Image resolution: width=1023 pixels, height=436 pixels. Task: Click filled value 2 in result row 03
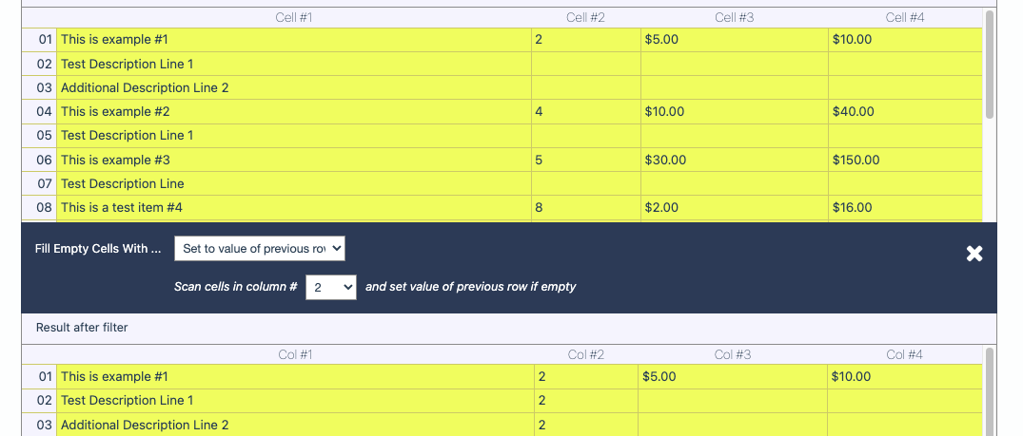point(586,425)
